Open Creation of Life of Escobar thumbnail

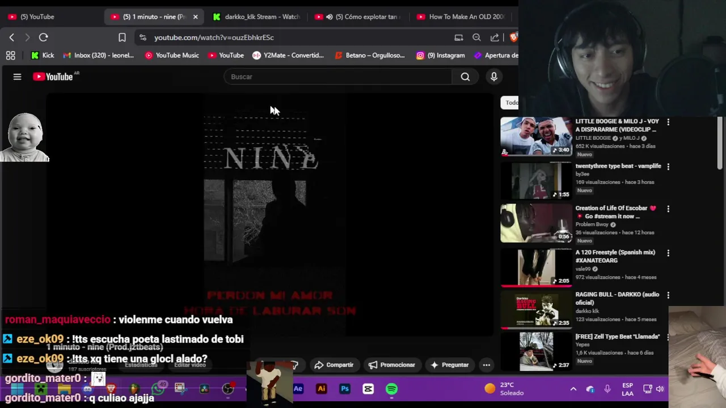[536, 223]
